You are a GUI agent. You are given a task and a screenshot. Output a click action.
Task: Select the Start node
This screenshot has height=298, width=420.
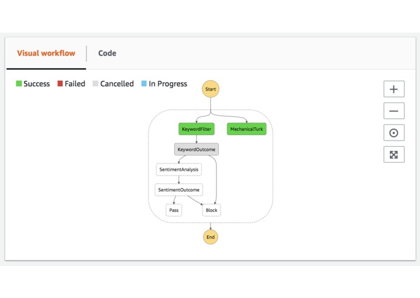210,89
